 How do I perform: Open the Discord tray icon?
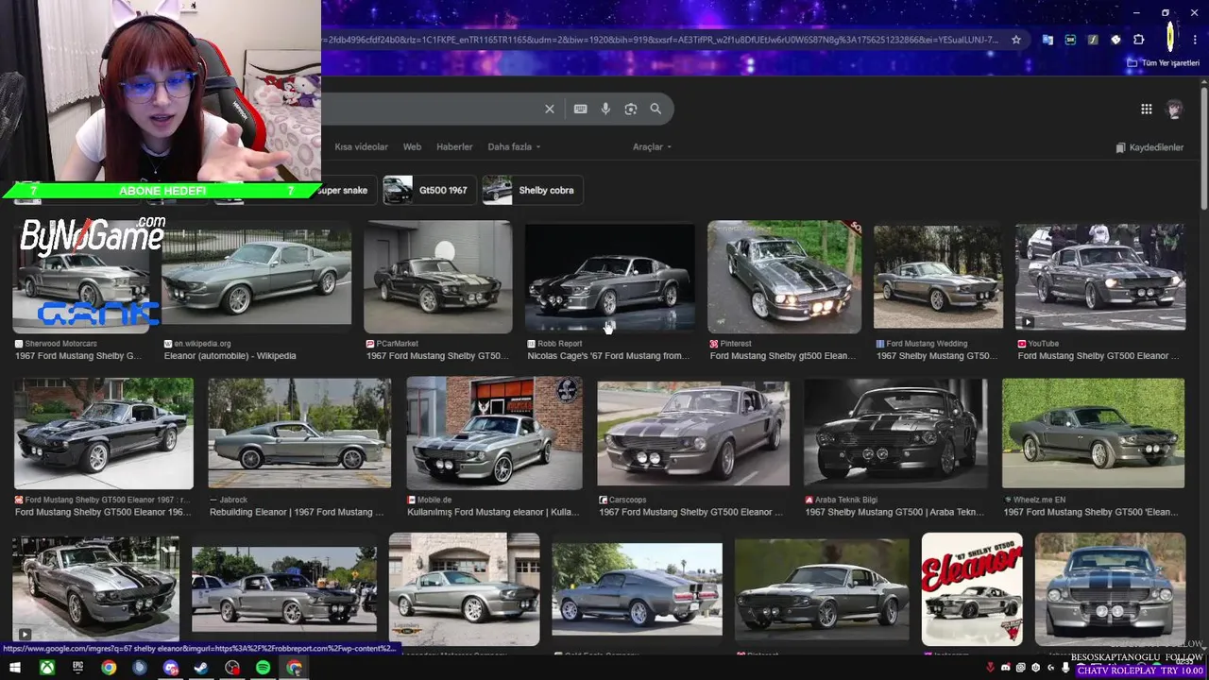click(x=1005, y=668)
